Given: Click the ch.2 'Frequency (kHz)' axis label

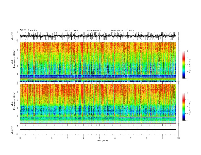Looking at the screenshot, I should click(x=14, y=101).
